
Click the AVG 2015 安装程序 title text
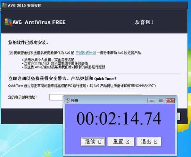click(x=25, y=6)
